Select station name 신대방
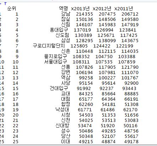Screen dimensions: 157x146 pos(62,125)
